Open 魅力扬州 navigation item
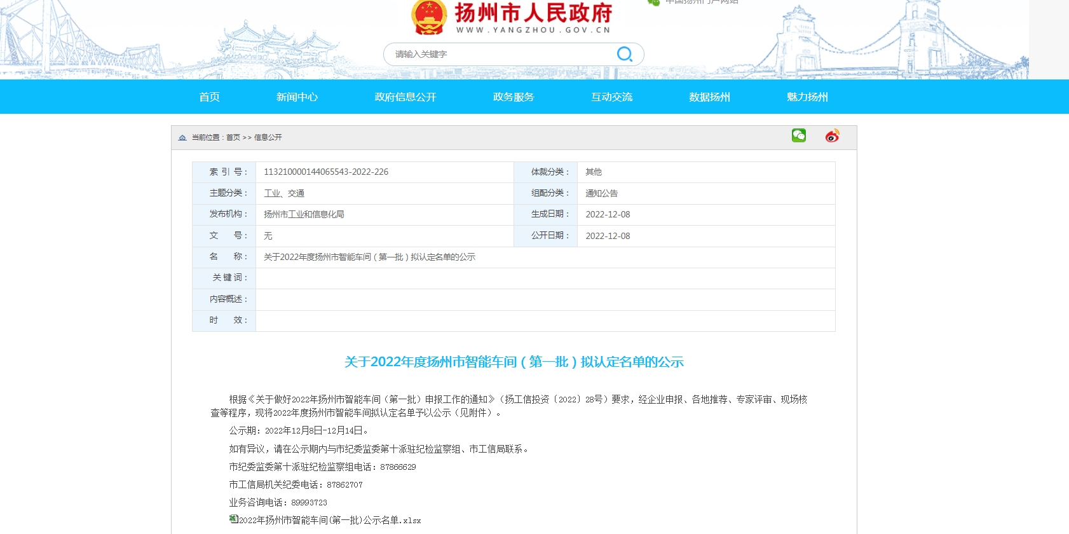 (807, 97)
